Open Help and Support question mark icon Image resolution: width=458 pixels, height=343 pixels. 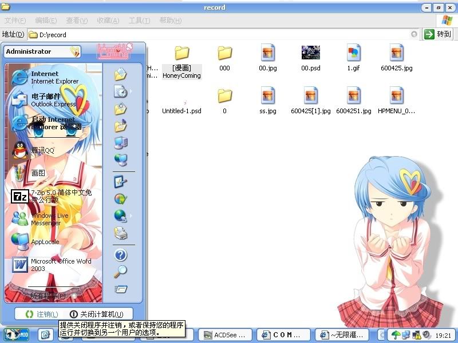tap(120, 255)
